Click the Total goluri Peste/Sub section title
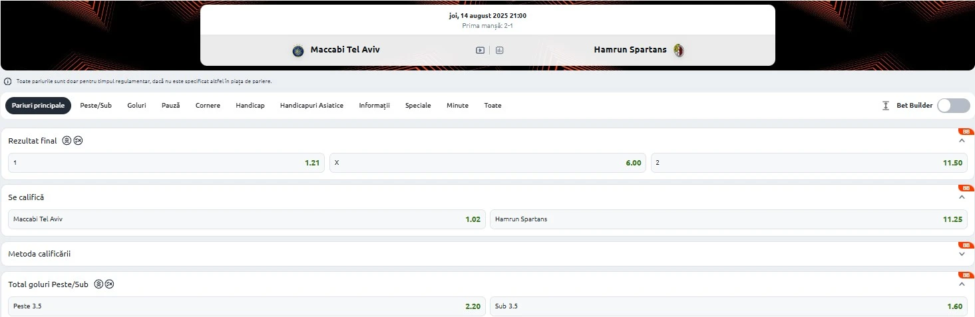975x317 pixels. click(x=48, y=284)
